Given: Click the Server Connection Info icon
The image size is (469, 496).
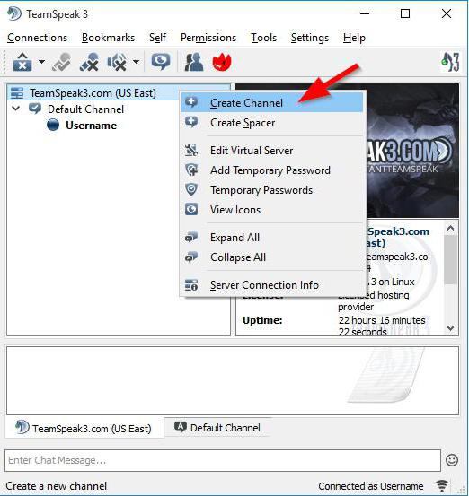Looking at the screenshot, I should (191, 284).
